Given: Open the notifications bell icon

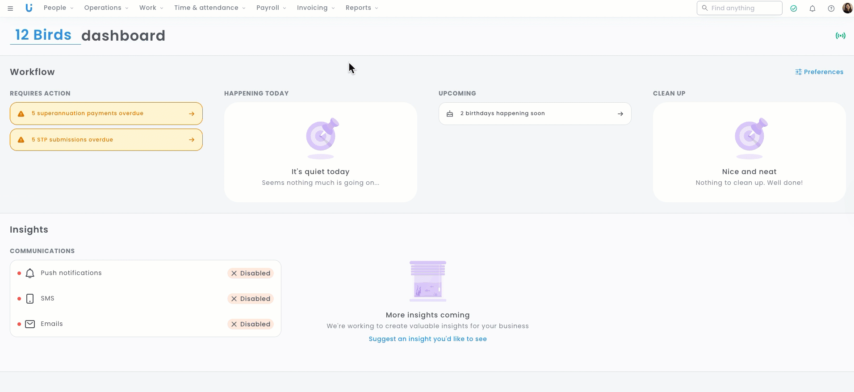Looking at the screenshot, I should click(x=812, y=8).
